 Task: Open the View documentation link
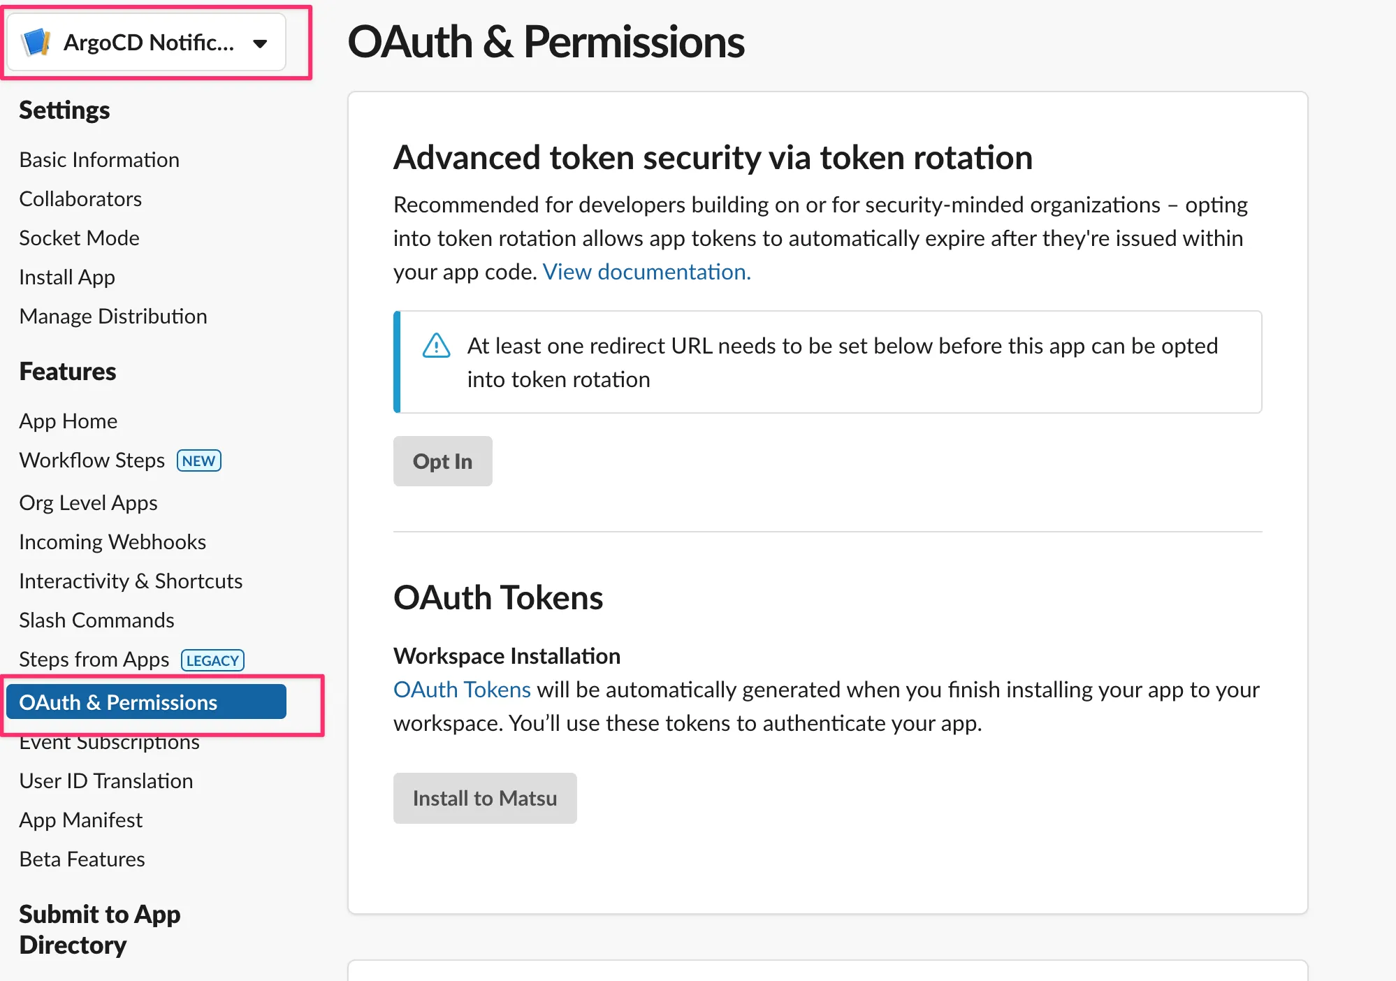(x=646, y=272)
